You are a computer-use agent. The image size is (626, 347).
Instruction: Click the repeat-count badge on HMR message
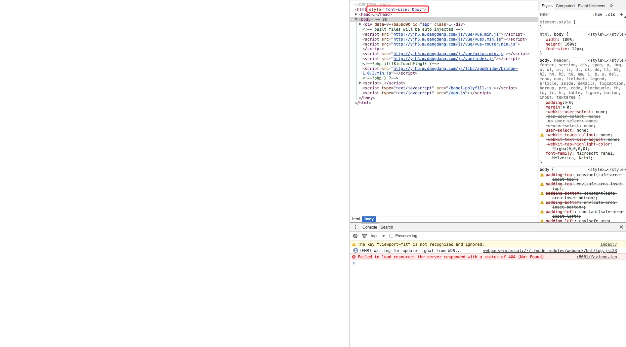(x=355, y=251)
